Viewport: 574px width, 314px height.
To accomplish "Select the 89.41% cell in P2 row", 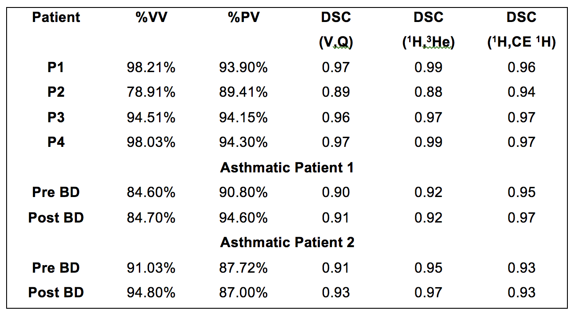I will (243, 92).
